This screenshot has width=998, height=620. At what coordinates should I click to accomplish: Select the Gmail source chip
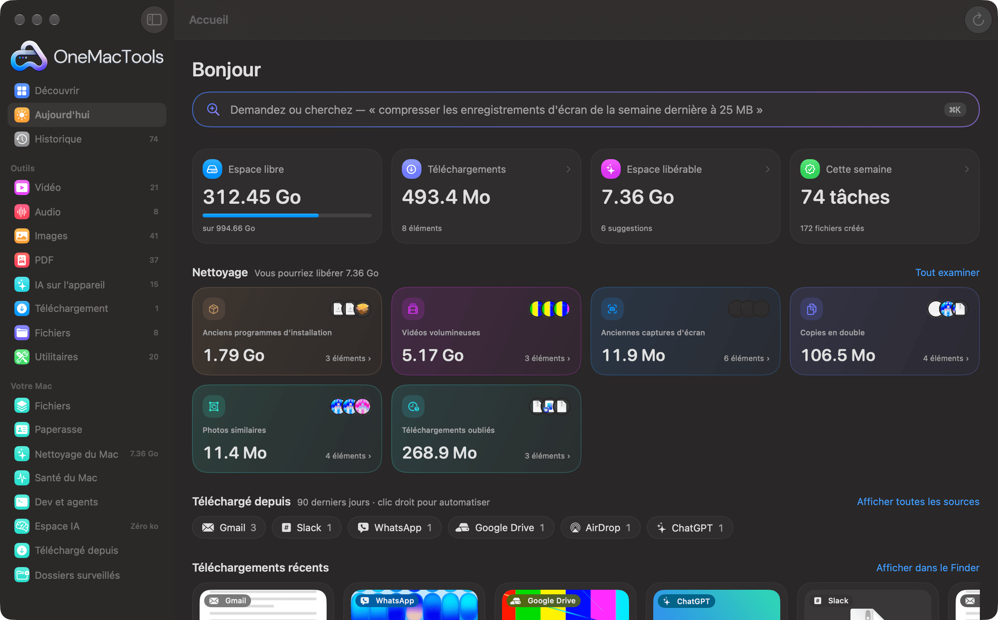pyautogui.click(x=229, y=527)
